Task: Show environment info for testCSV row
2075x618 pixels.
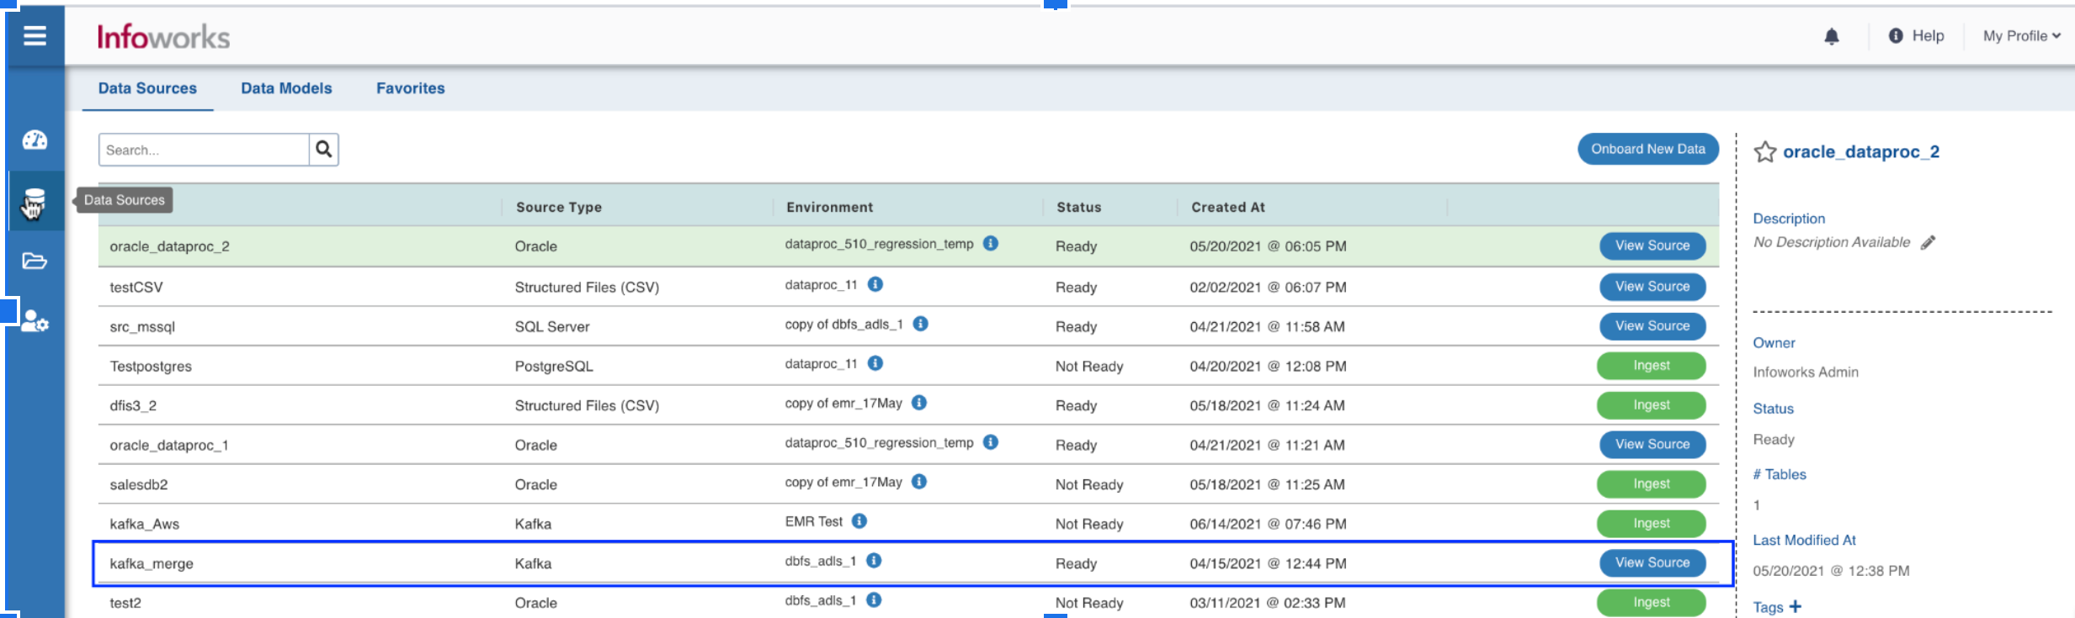Action: click(875, 284)
